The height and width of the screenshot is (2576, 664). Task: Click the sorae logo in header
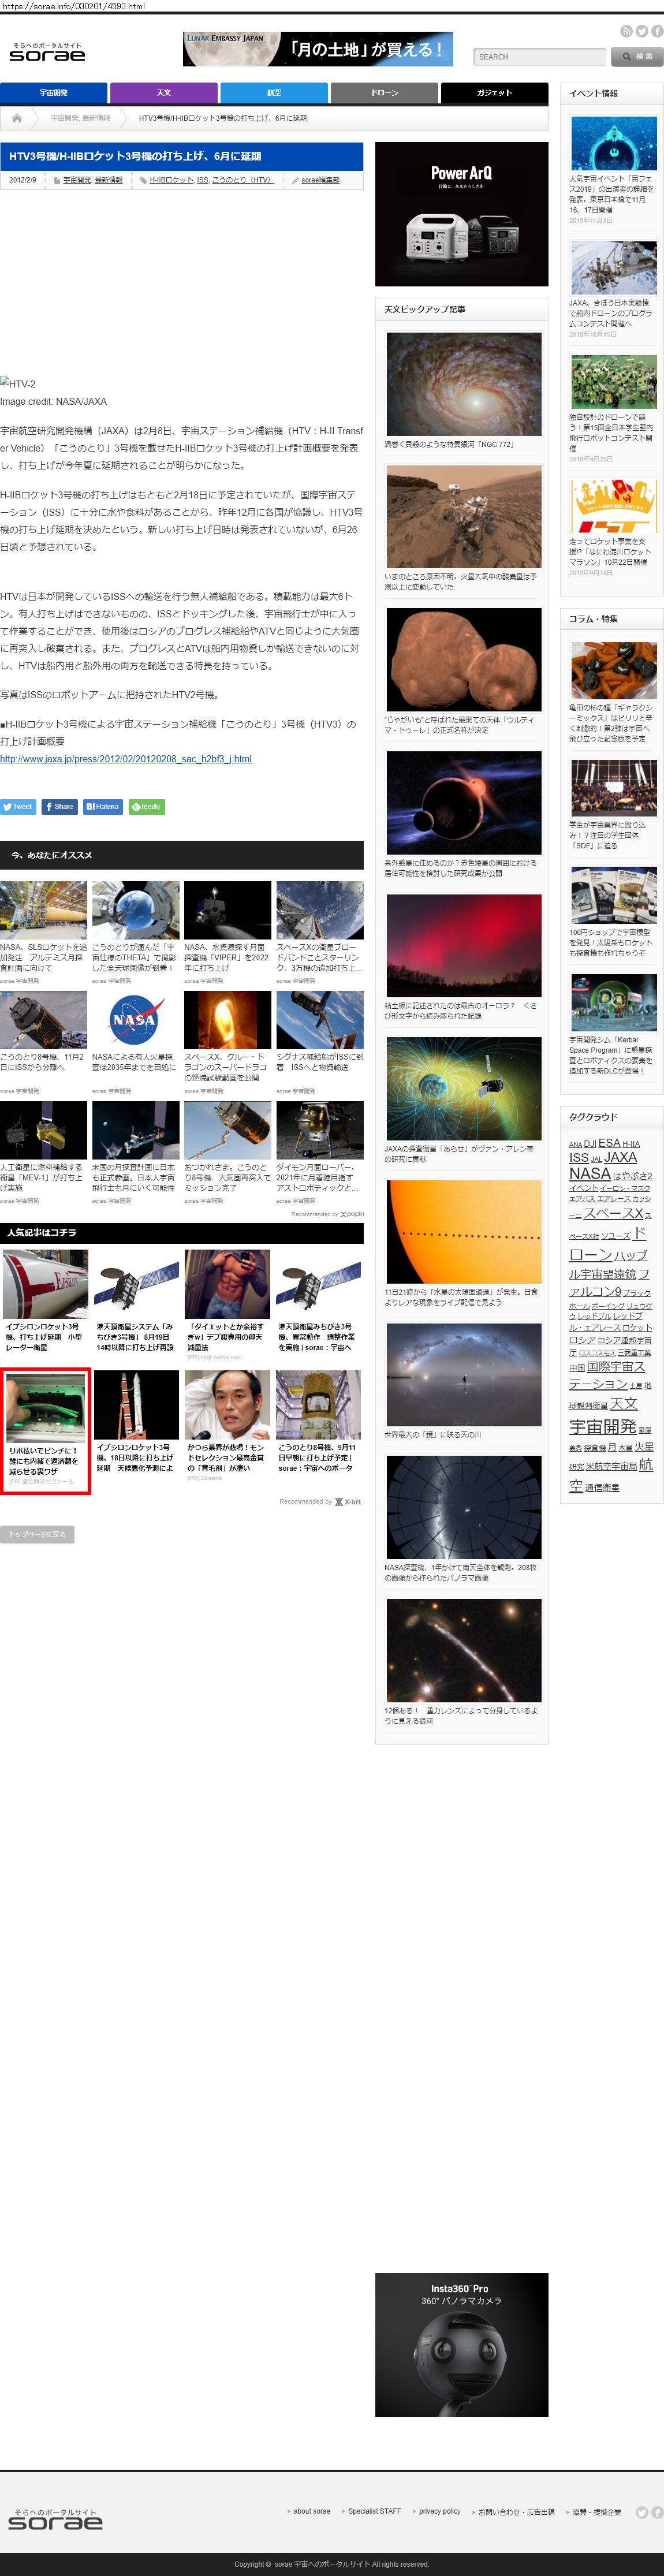[x=47, y=53]
